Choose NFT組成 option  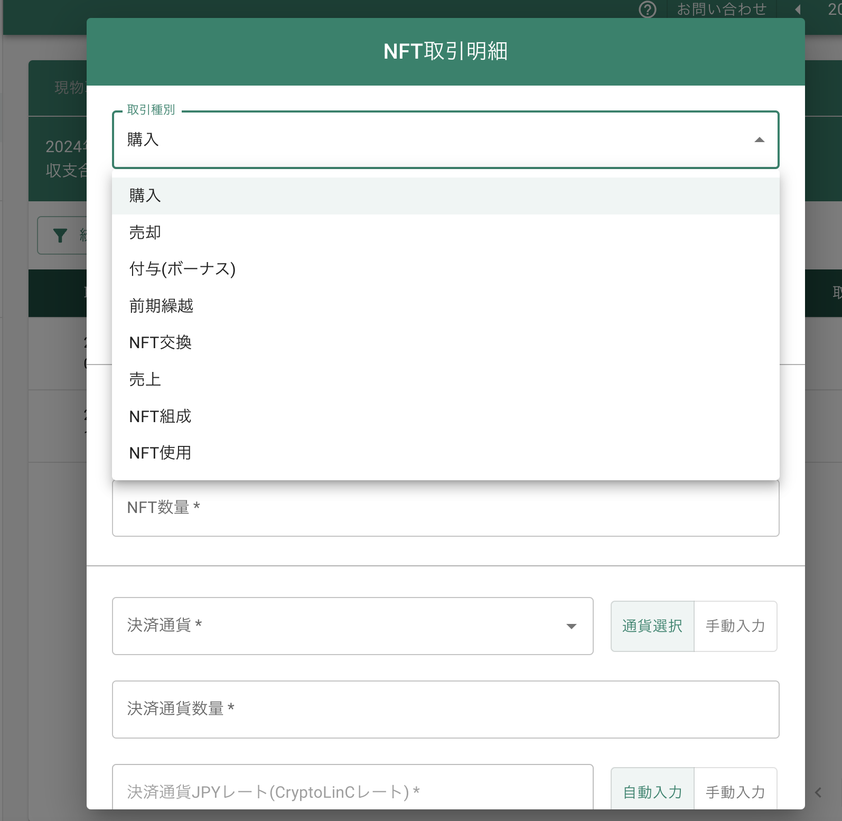[445, 416]
